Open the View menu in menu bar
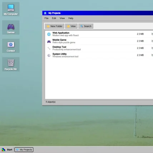Image resolution: width=153 pixels, height=153 pixels. pyautogui.click(x=62, y=18)
